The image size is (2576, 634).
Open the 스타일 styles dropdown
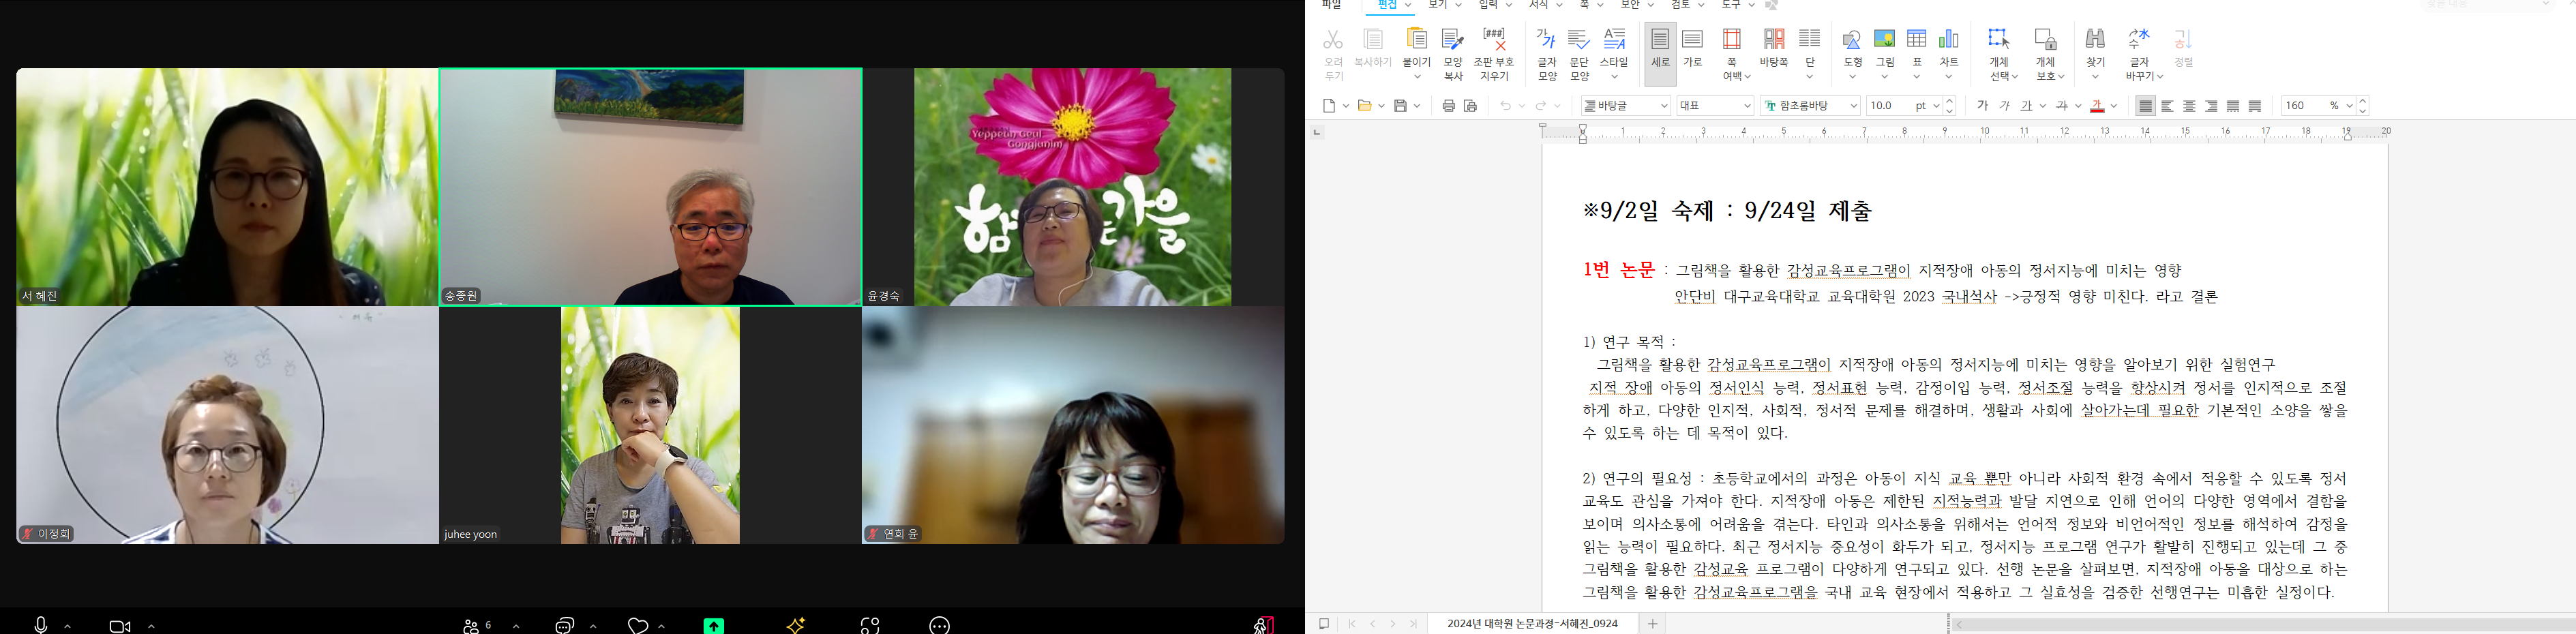(1614, 53)
